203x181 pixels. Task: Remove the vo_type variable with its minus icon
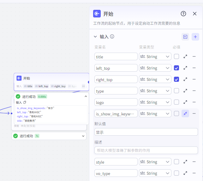(194, 173)
